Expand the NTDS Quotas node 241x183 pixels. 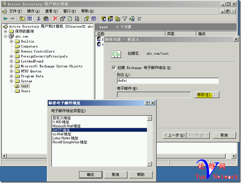11,71
